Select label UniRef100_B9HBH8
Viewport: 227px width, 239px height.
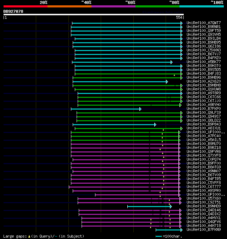[x=204, y=85]
